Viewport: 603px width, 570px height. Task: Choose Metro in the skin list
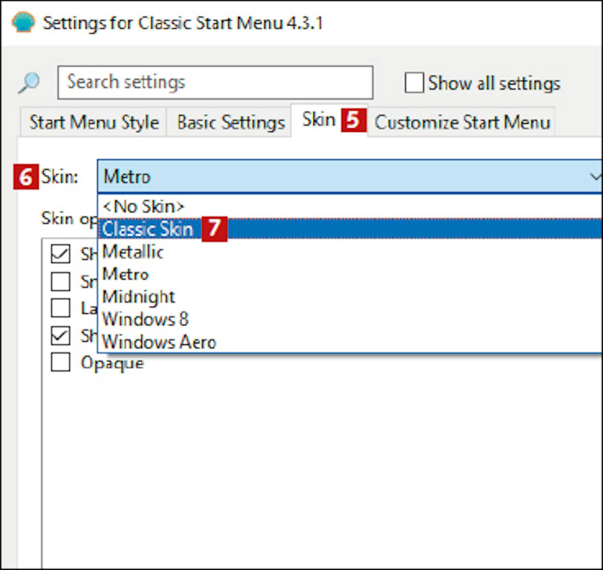click(x=126, y=275)
